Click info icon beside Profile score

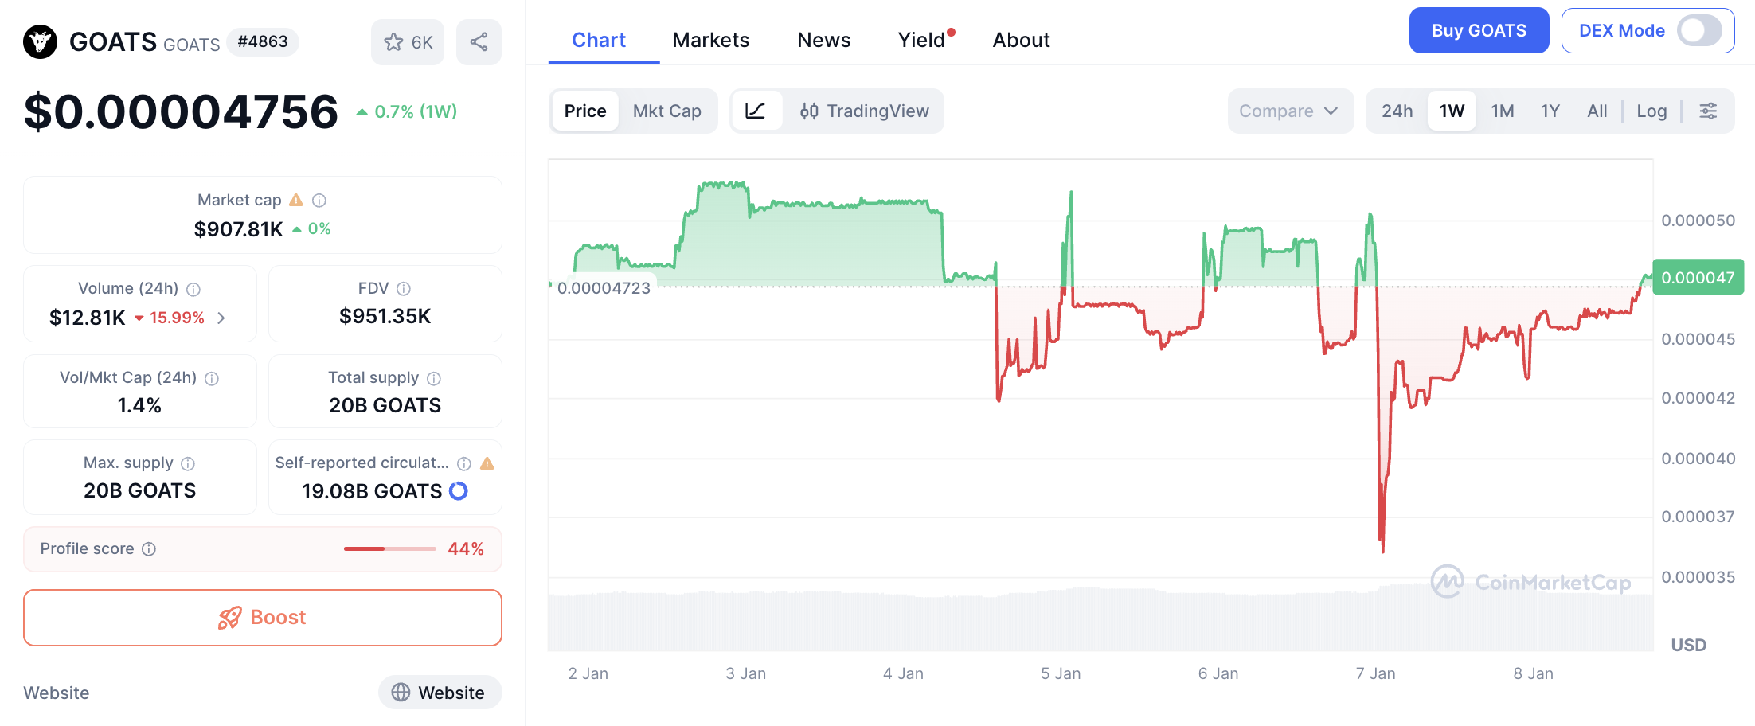tap(149, 549)
